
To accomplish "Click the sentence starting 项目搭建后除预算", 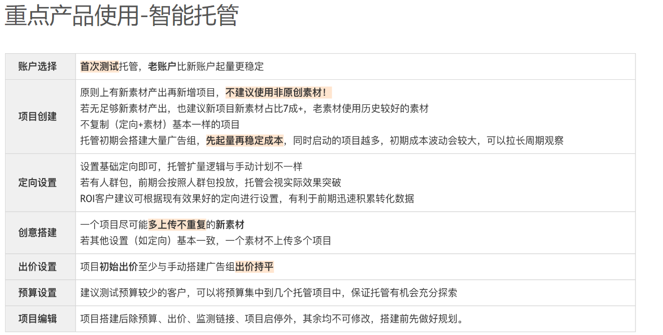I will click(x=272, y=319).
